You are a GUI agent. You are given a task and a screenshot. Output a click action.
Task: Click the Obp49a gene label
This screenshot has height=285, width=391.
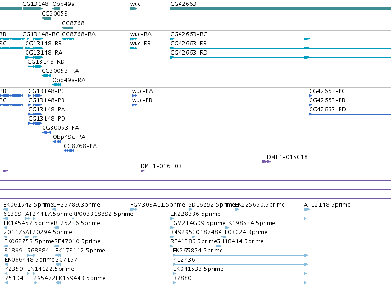click(63, 4)
